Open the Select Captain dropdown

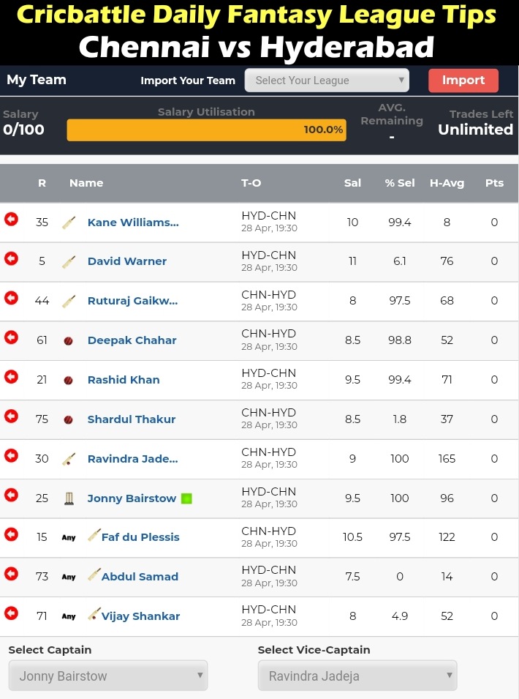click(108, 676)
